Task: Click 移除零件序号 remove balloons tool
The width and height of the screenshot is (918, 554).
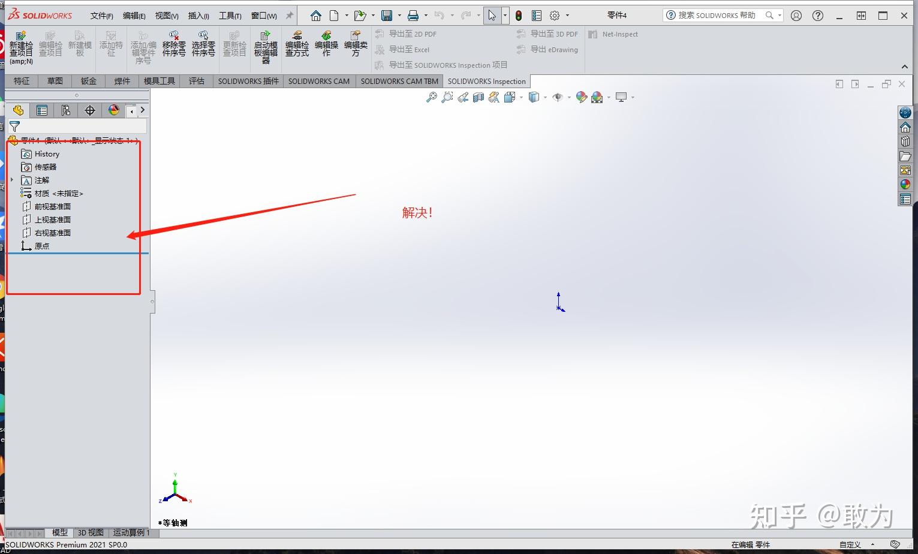Action: tap(174, 44)
